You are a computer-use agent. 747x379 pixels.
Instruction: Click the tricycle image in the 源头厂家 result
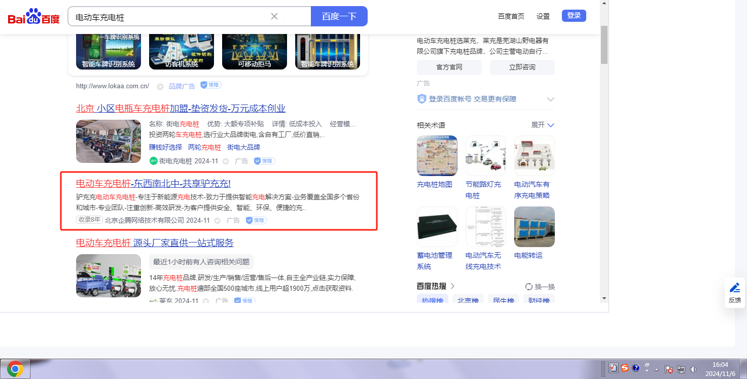(109, 275)
